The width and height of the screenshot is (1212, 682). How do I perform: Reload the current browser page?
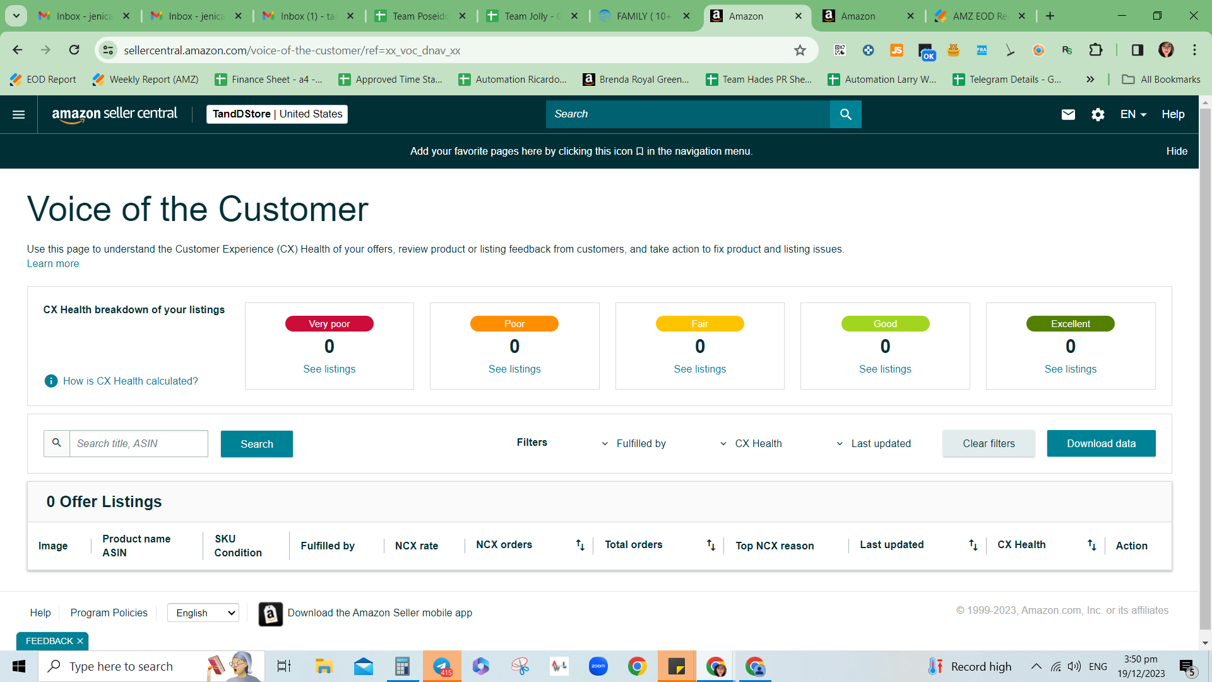[74, 50]
